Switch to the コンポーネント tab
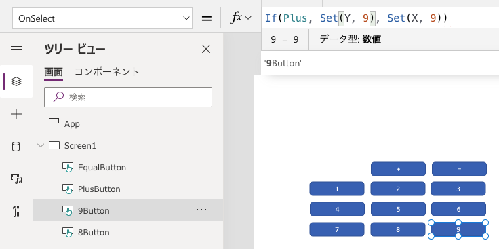 coord(107,72)
